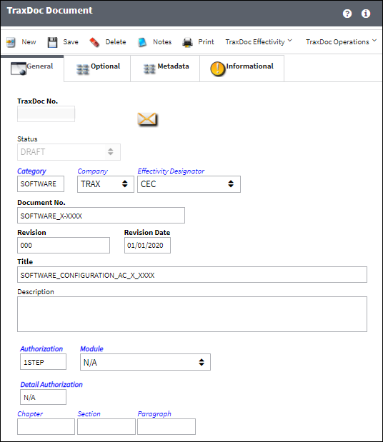
Task: Open the Module dropdown showing N/A
Action: (145, 362)
